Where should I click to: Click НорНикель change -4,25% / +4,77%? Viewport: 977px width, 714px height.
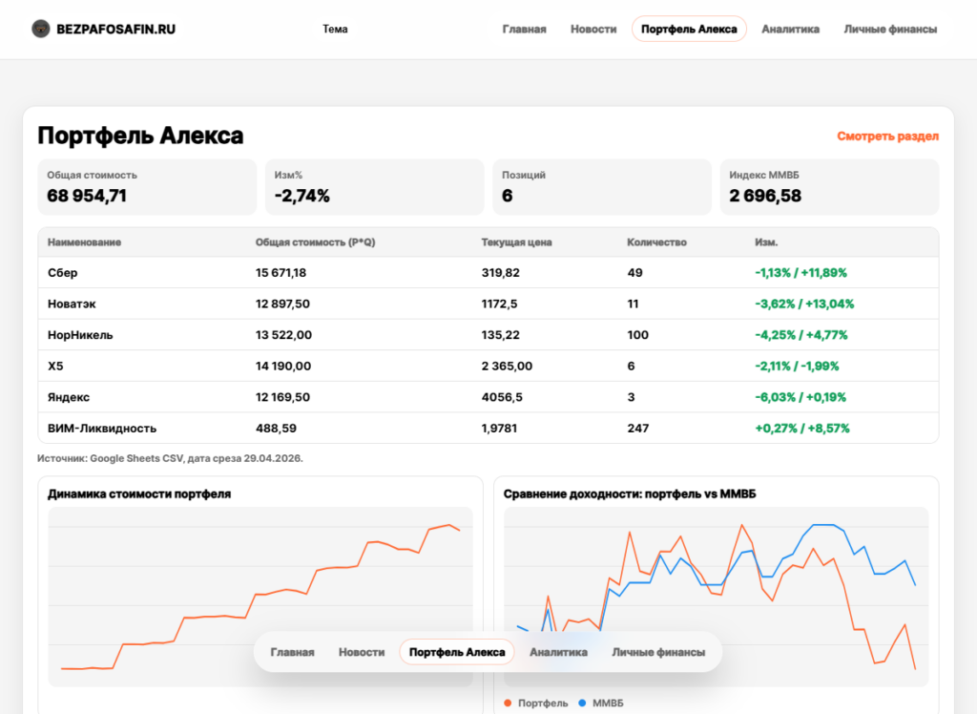[x=801, y=335]
